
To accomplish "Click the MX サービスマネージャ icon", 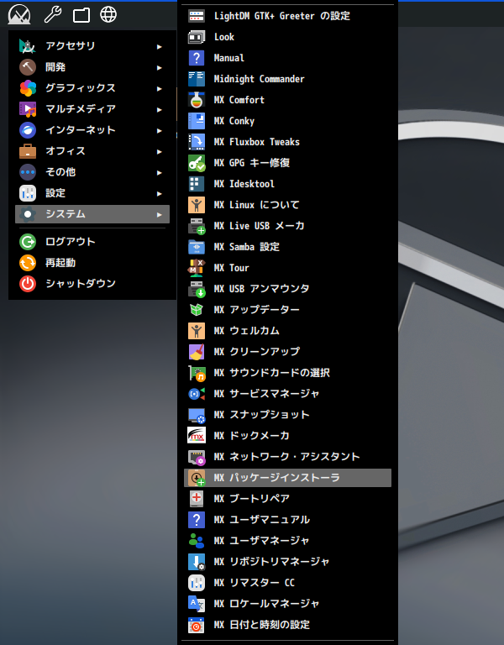I will 197,394.
